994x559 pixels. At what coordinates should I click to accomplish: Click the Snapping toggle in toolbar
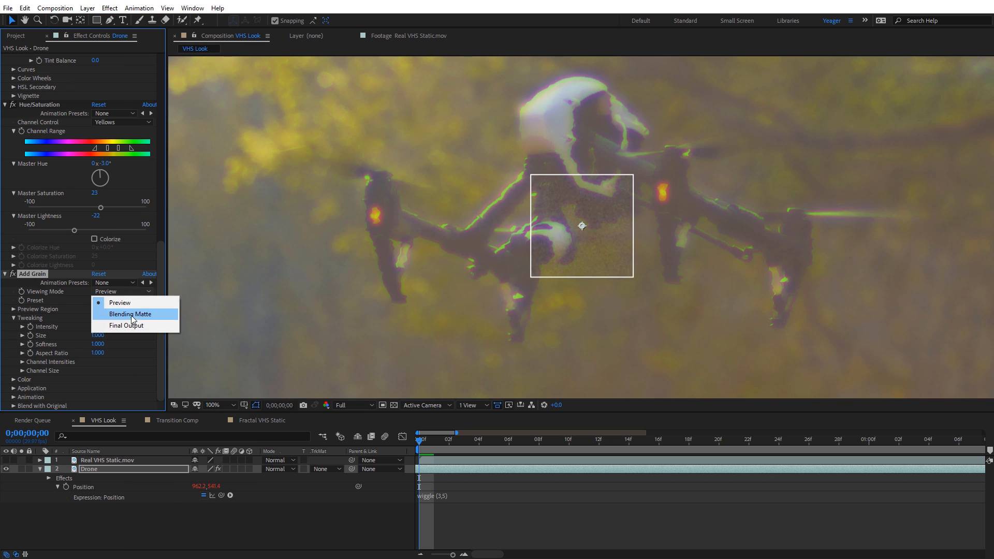[274, 21]
